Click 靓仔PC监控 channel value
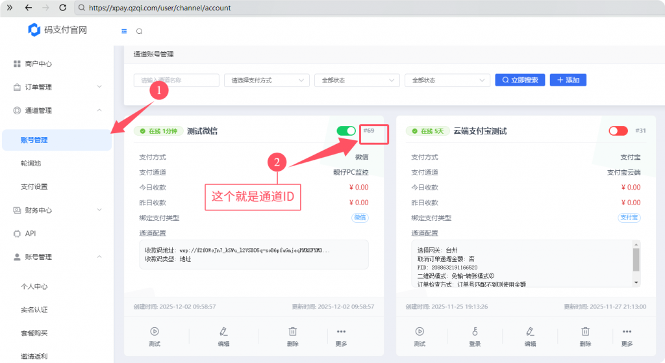The height and width of the screenshot is (363, 665). (351, 172)
